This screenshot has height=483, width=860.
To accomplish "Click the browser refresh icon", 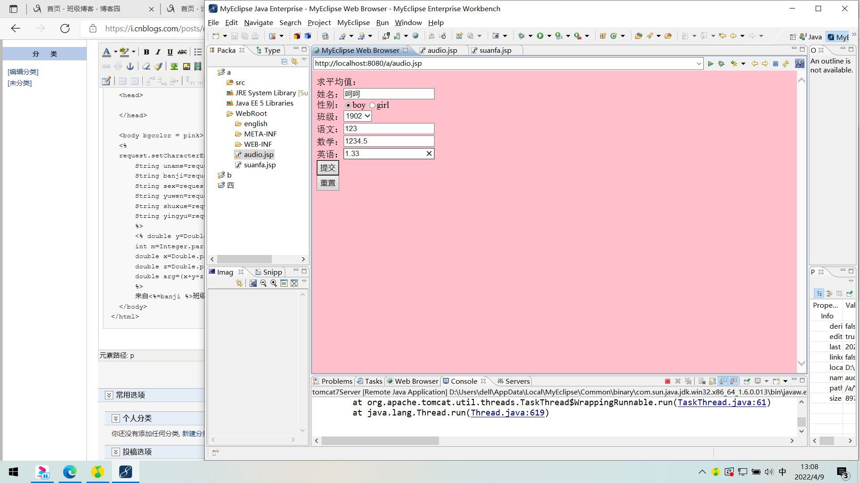I will coord(786,64).
